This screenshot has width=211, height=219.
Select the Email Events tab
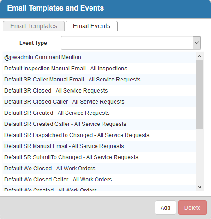coord(91,26)
